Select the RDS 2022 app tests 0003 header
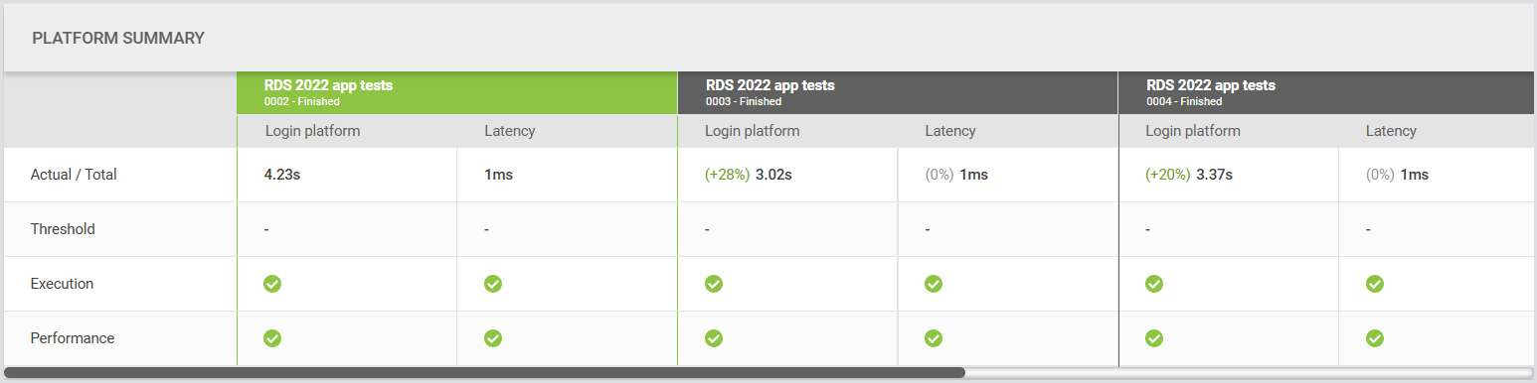 click(898, 92)
